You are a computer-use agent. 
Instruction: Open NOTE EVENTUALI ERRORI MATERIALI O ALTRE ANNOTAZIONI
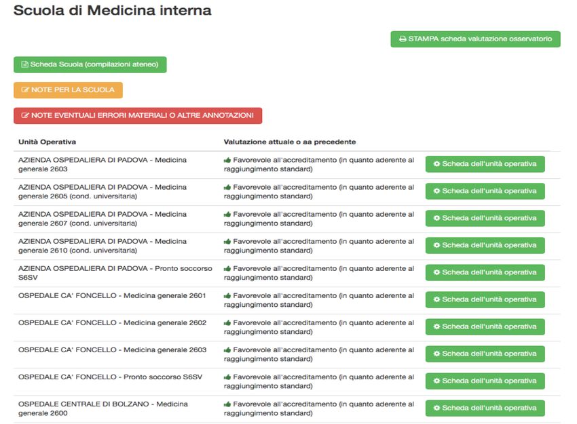138,116
